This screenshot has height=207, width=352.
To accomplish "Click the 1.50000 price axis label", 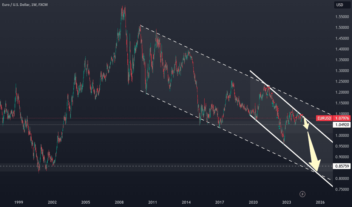I will click(x=342, y=27).
